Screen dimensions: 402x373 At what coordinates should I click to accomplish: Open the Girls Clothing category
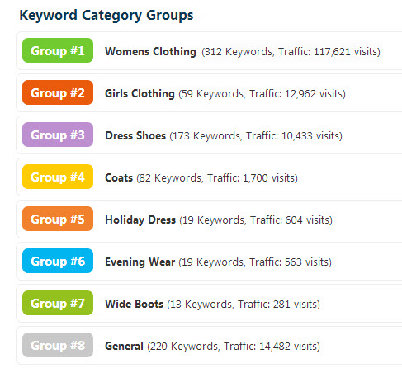click(x=140, y=94)
